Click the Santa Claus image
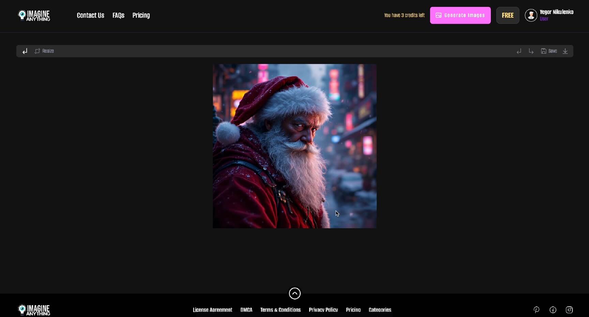The image size is (589, 317). pos(294,146)
